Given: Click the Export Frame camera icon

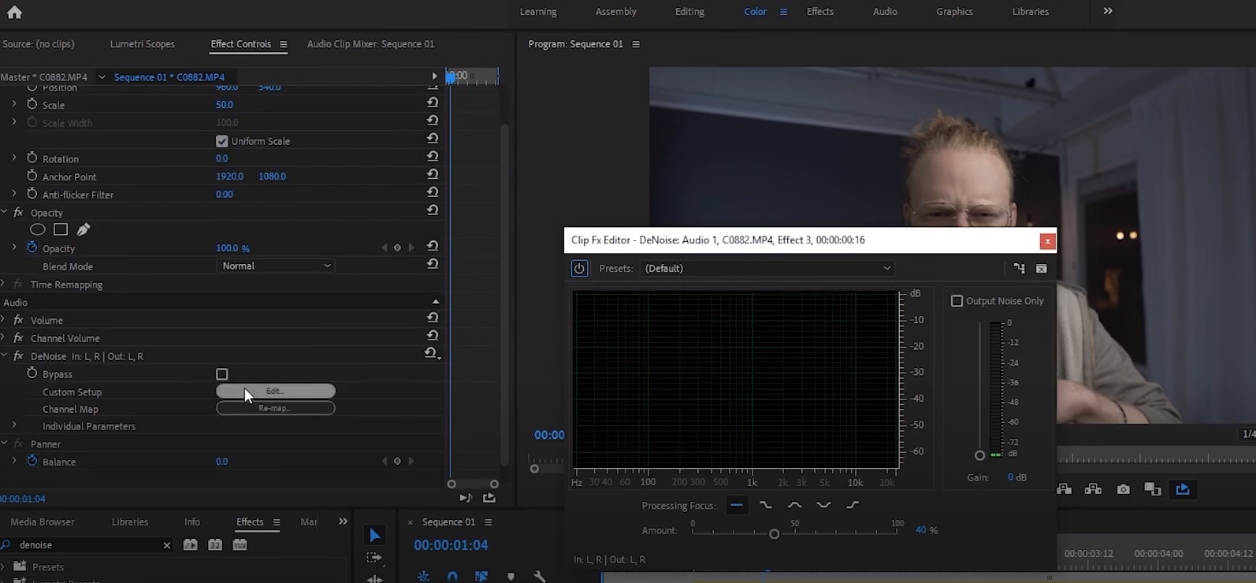Looking at the screenshot, I should coord(1123,489).
